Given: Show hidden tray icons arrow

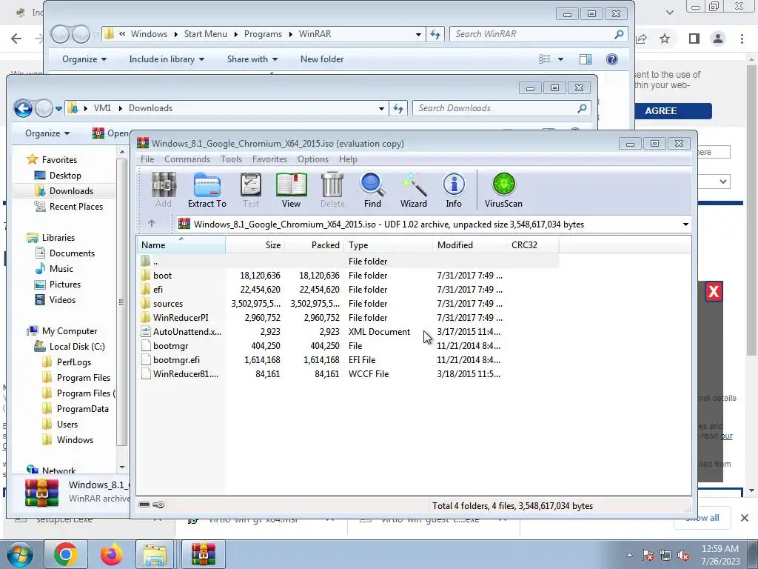Looking at the screenshot, I should coord(629,555).
